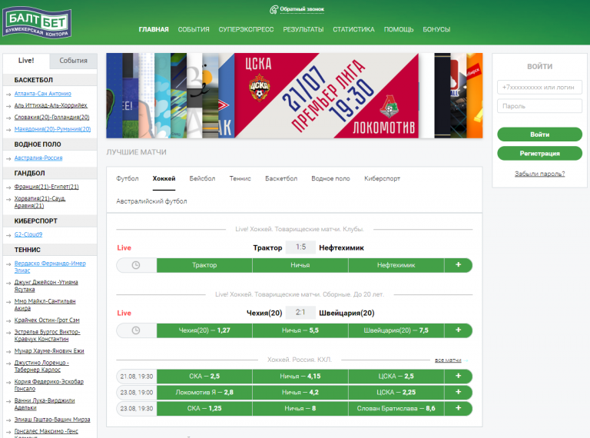590x438 pixels.
Task: Select the Баскетбол tab
Action: [x=281, y=179]
